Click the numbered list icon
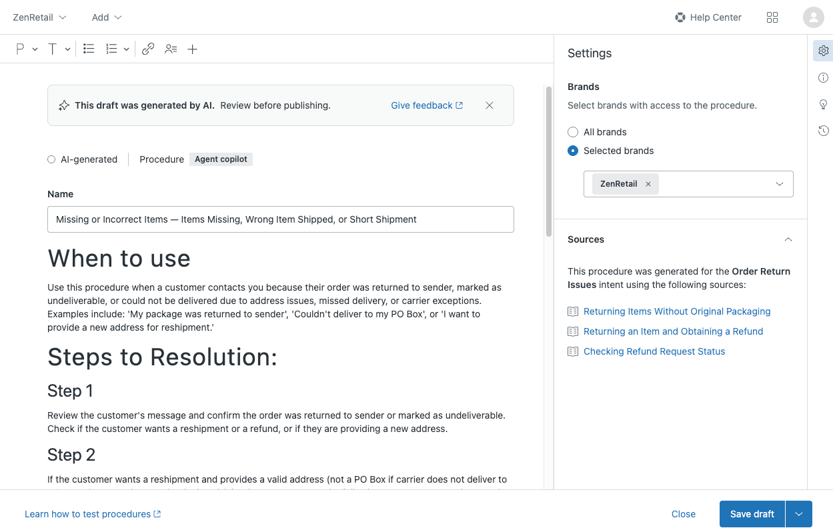Screen dimensions: 833x530 click(x=111, y=49)
